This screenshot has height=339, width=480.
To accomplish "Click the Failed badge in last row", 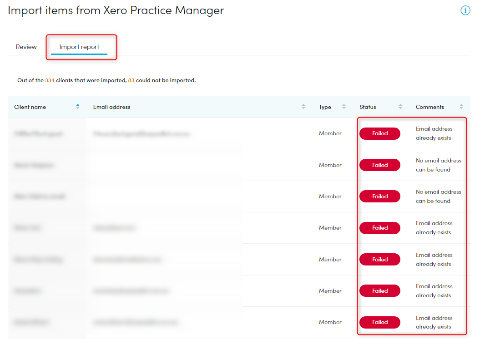I will click(379, 322).
